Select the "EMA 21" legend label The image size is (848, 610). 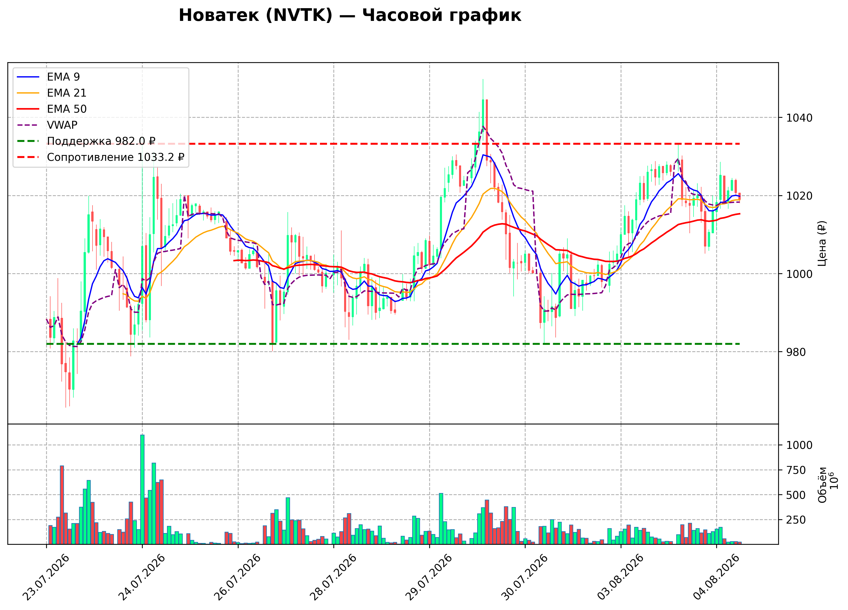click(67, 93)
